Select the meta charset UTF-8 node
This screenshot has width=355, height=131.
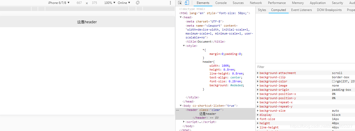[204, 21]
